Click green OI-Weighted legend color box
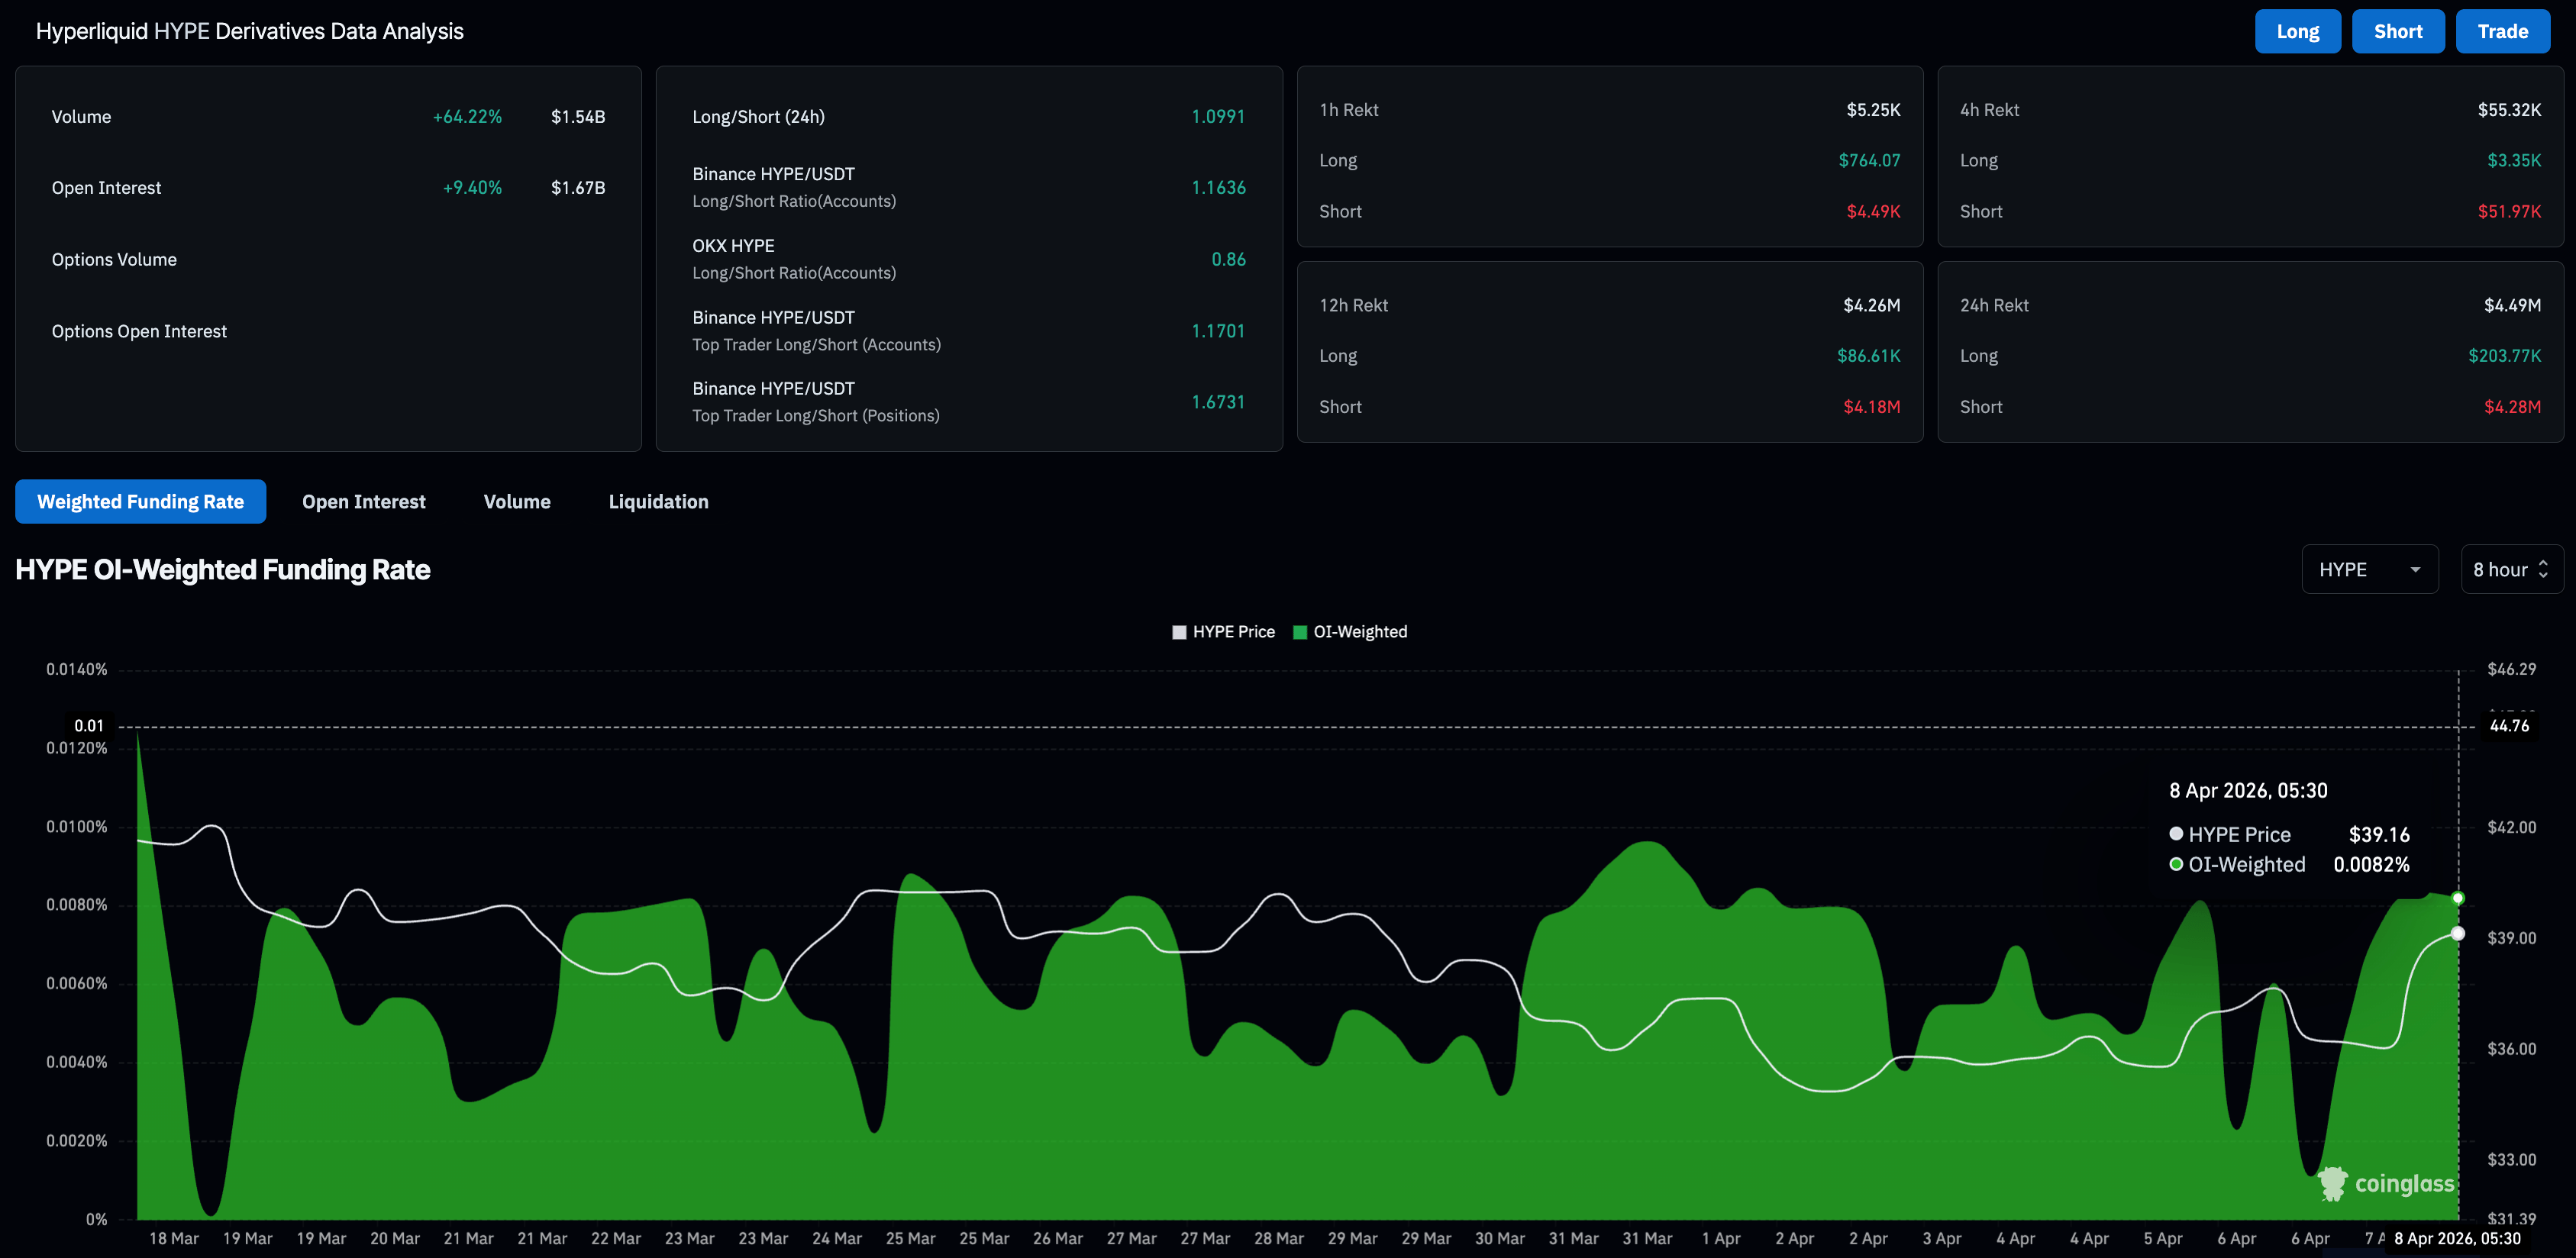The width and height of the screenshot is (2576, 1258). [x=1300, y=632]
